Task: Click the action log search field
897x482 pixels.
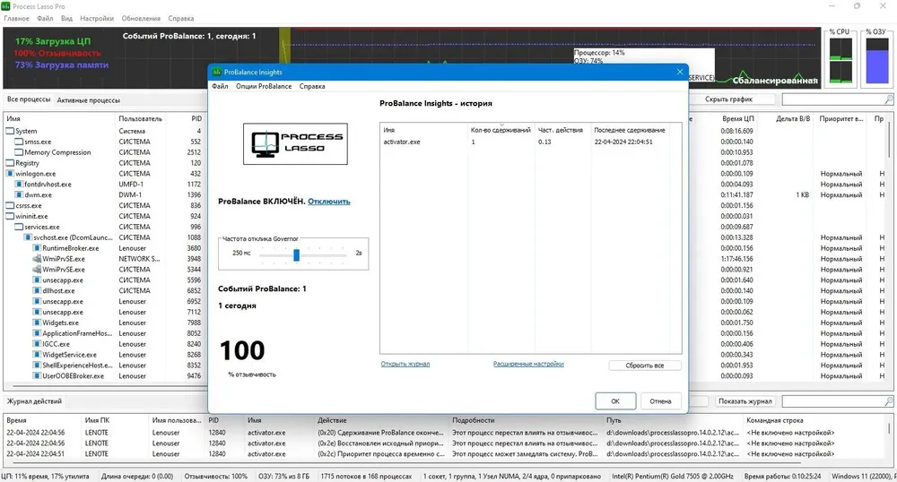Action: [833, 401]
